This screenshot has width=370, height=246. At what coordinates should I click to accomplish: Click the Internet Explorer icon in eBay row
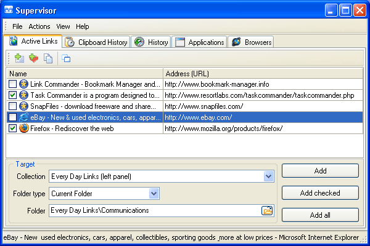click(23, 117)
